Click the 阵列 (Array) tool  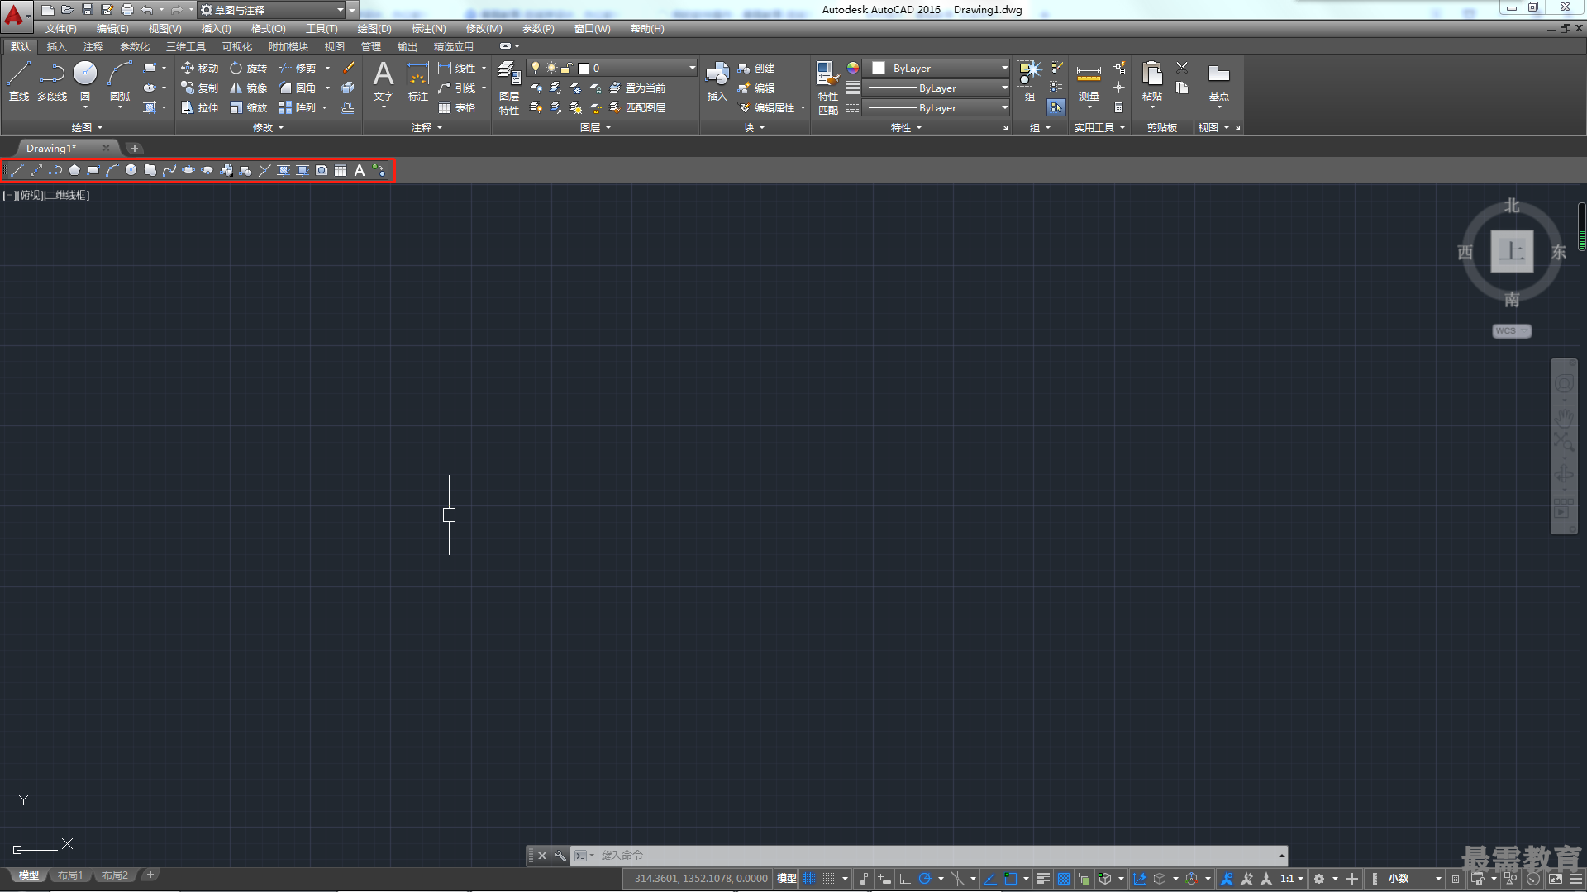298,107
